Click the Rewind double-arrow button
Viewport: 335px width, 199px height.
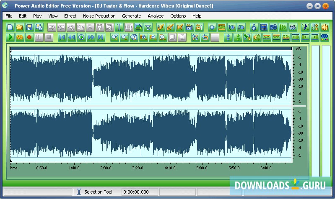pyautogui.click(x=72, y=37)
